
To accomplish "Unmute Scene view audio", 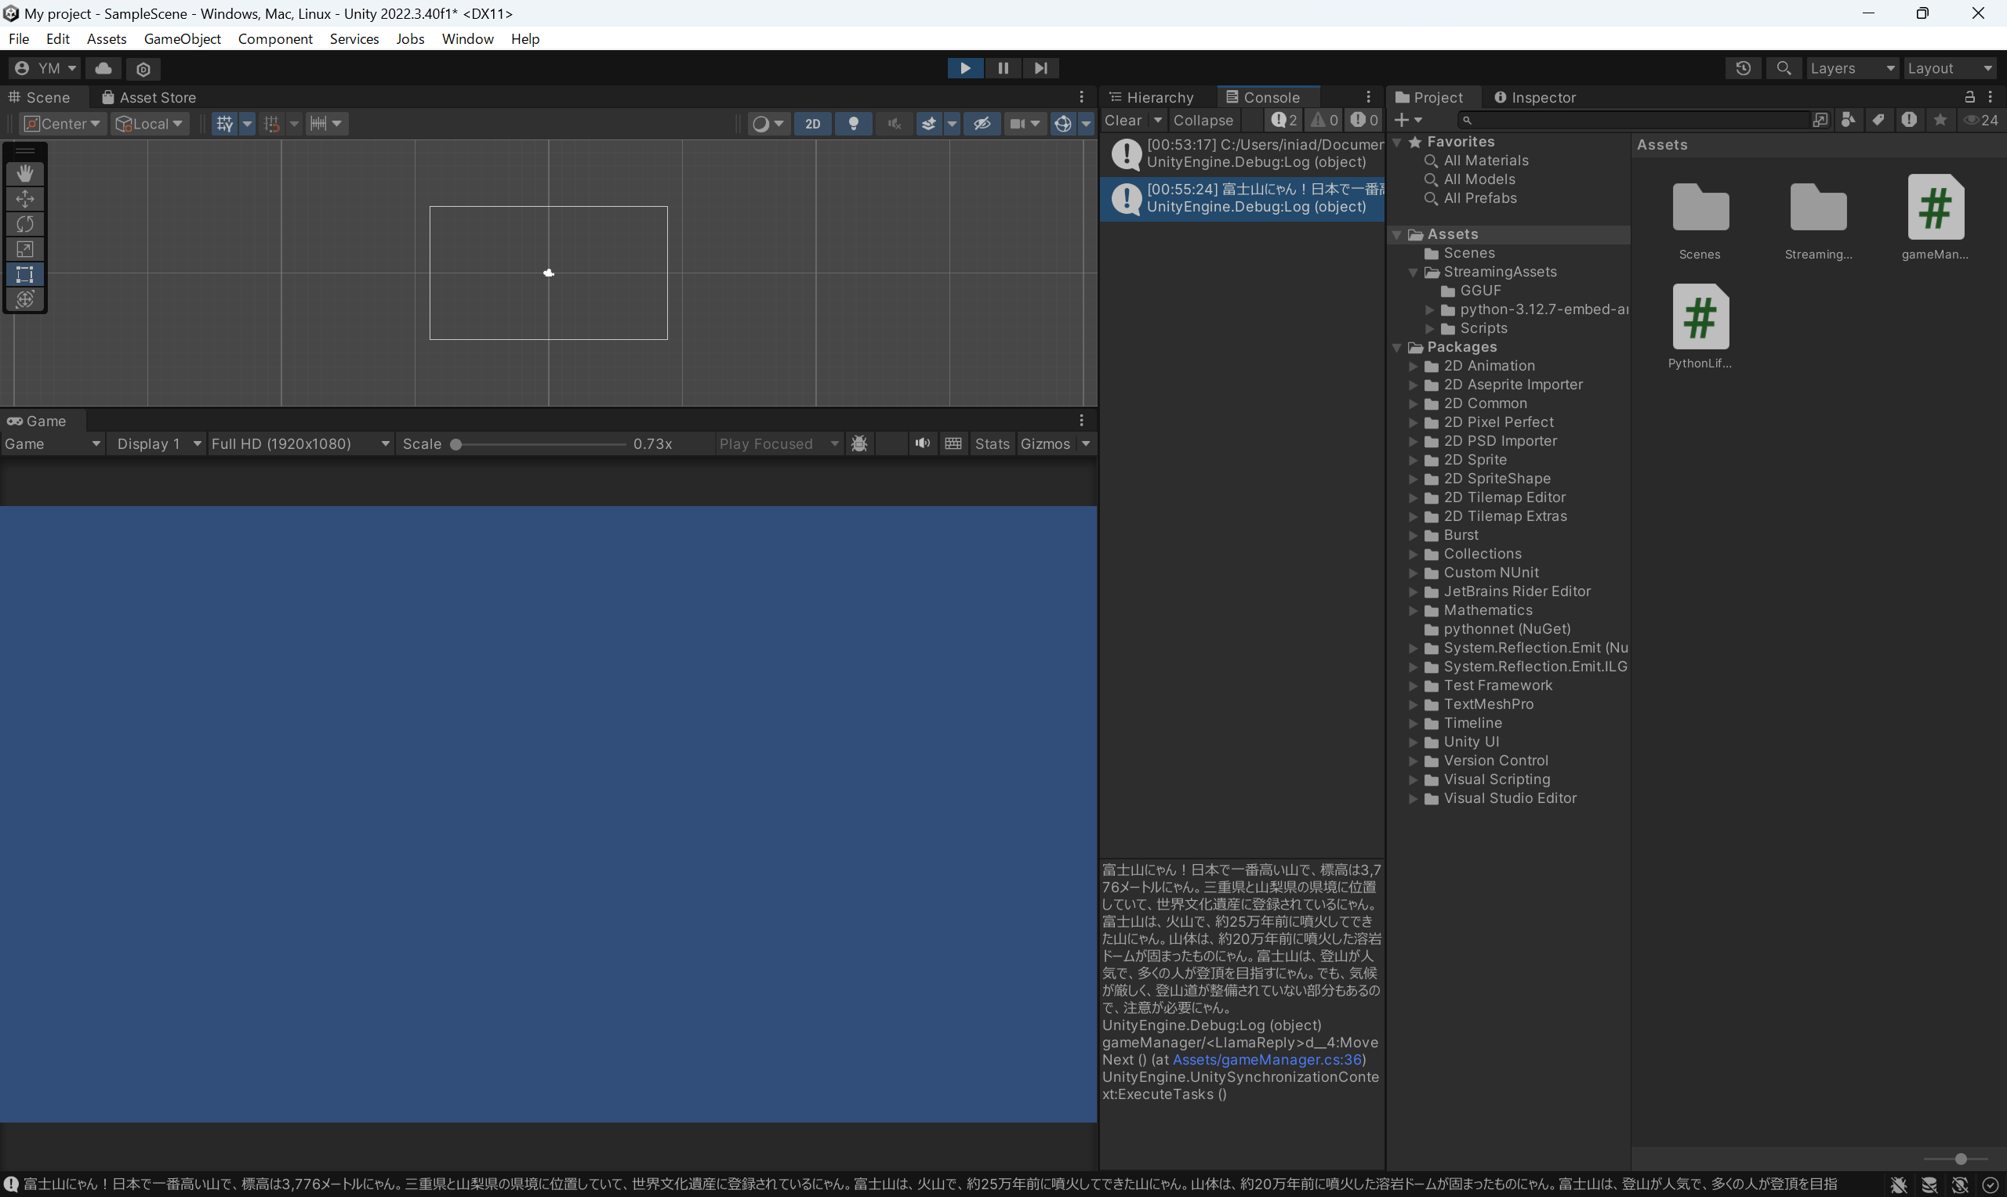I will [893, 124].
